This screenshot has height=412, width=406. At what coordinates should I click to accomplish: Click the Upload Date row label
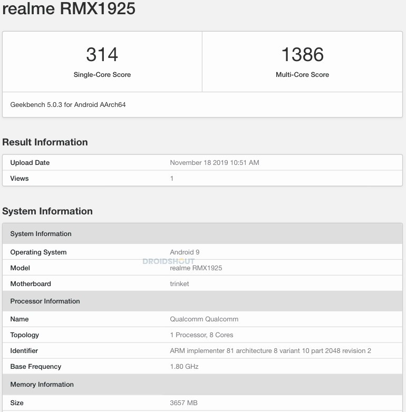point(30,163)
